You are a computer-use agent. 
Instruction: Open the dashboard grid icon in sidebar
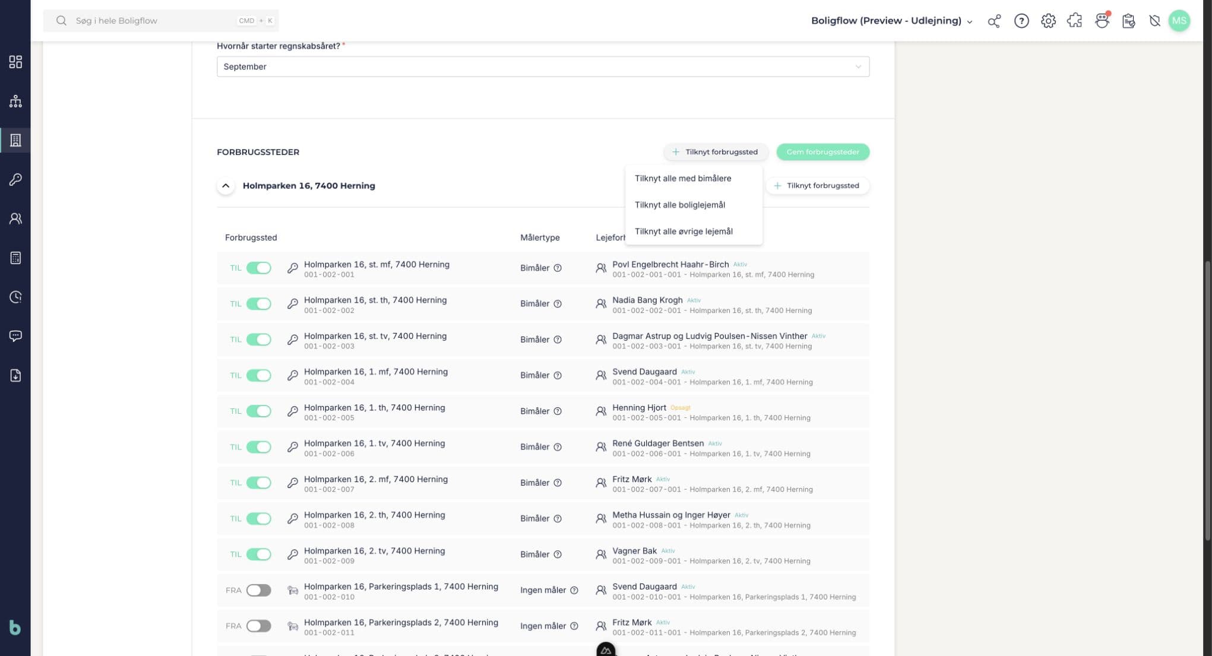click(15, 62)
